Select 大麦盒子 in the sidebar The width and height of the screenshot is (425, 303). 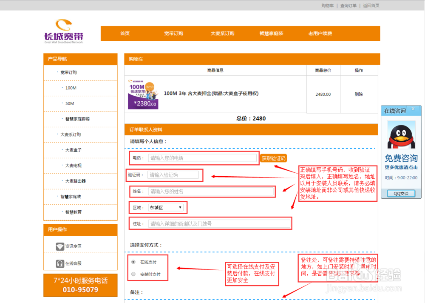[74, 150]
